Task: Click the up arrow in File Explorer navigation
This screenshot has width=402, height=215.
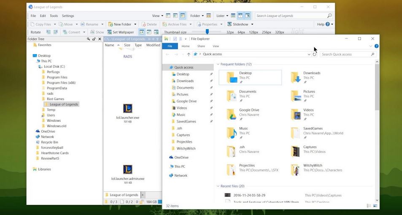Action: [189, 54]
